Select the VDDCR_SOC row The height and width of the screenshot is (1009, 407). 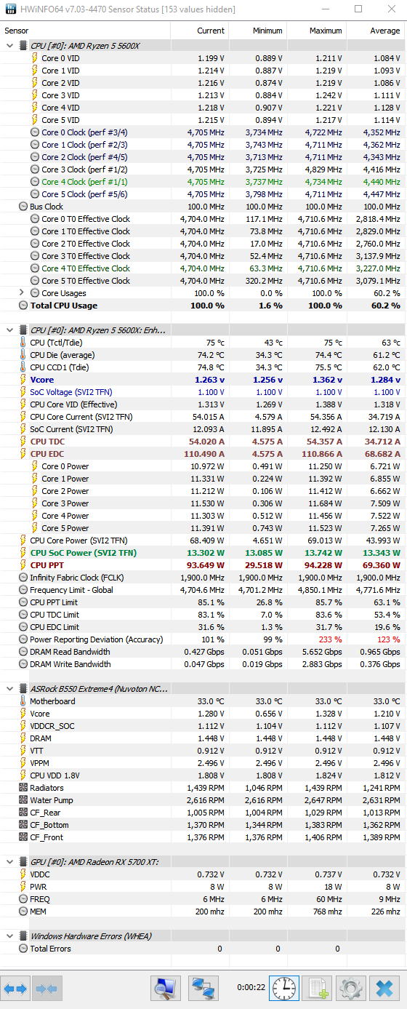pos(202,725)
